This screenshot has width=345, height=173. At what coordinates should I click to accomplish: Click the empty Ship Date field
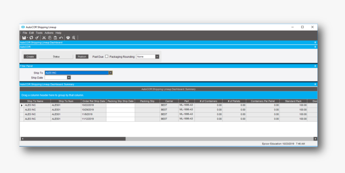click(x=56, y=78)
